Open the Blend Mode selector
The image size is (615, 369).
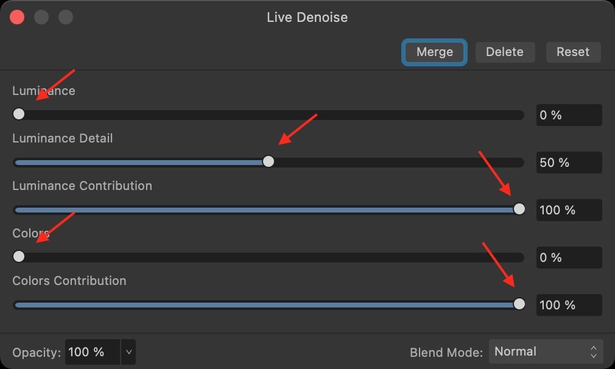(546, 351)
